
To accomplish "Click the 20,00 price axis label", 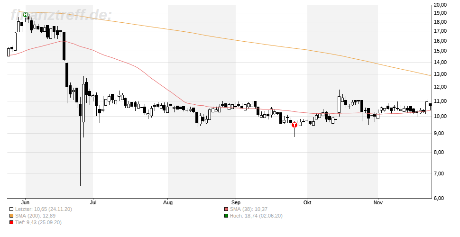I will [441, 5].
